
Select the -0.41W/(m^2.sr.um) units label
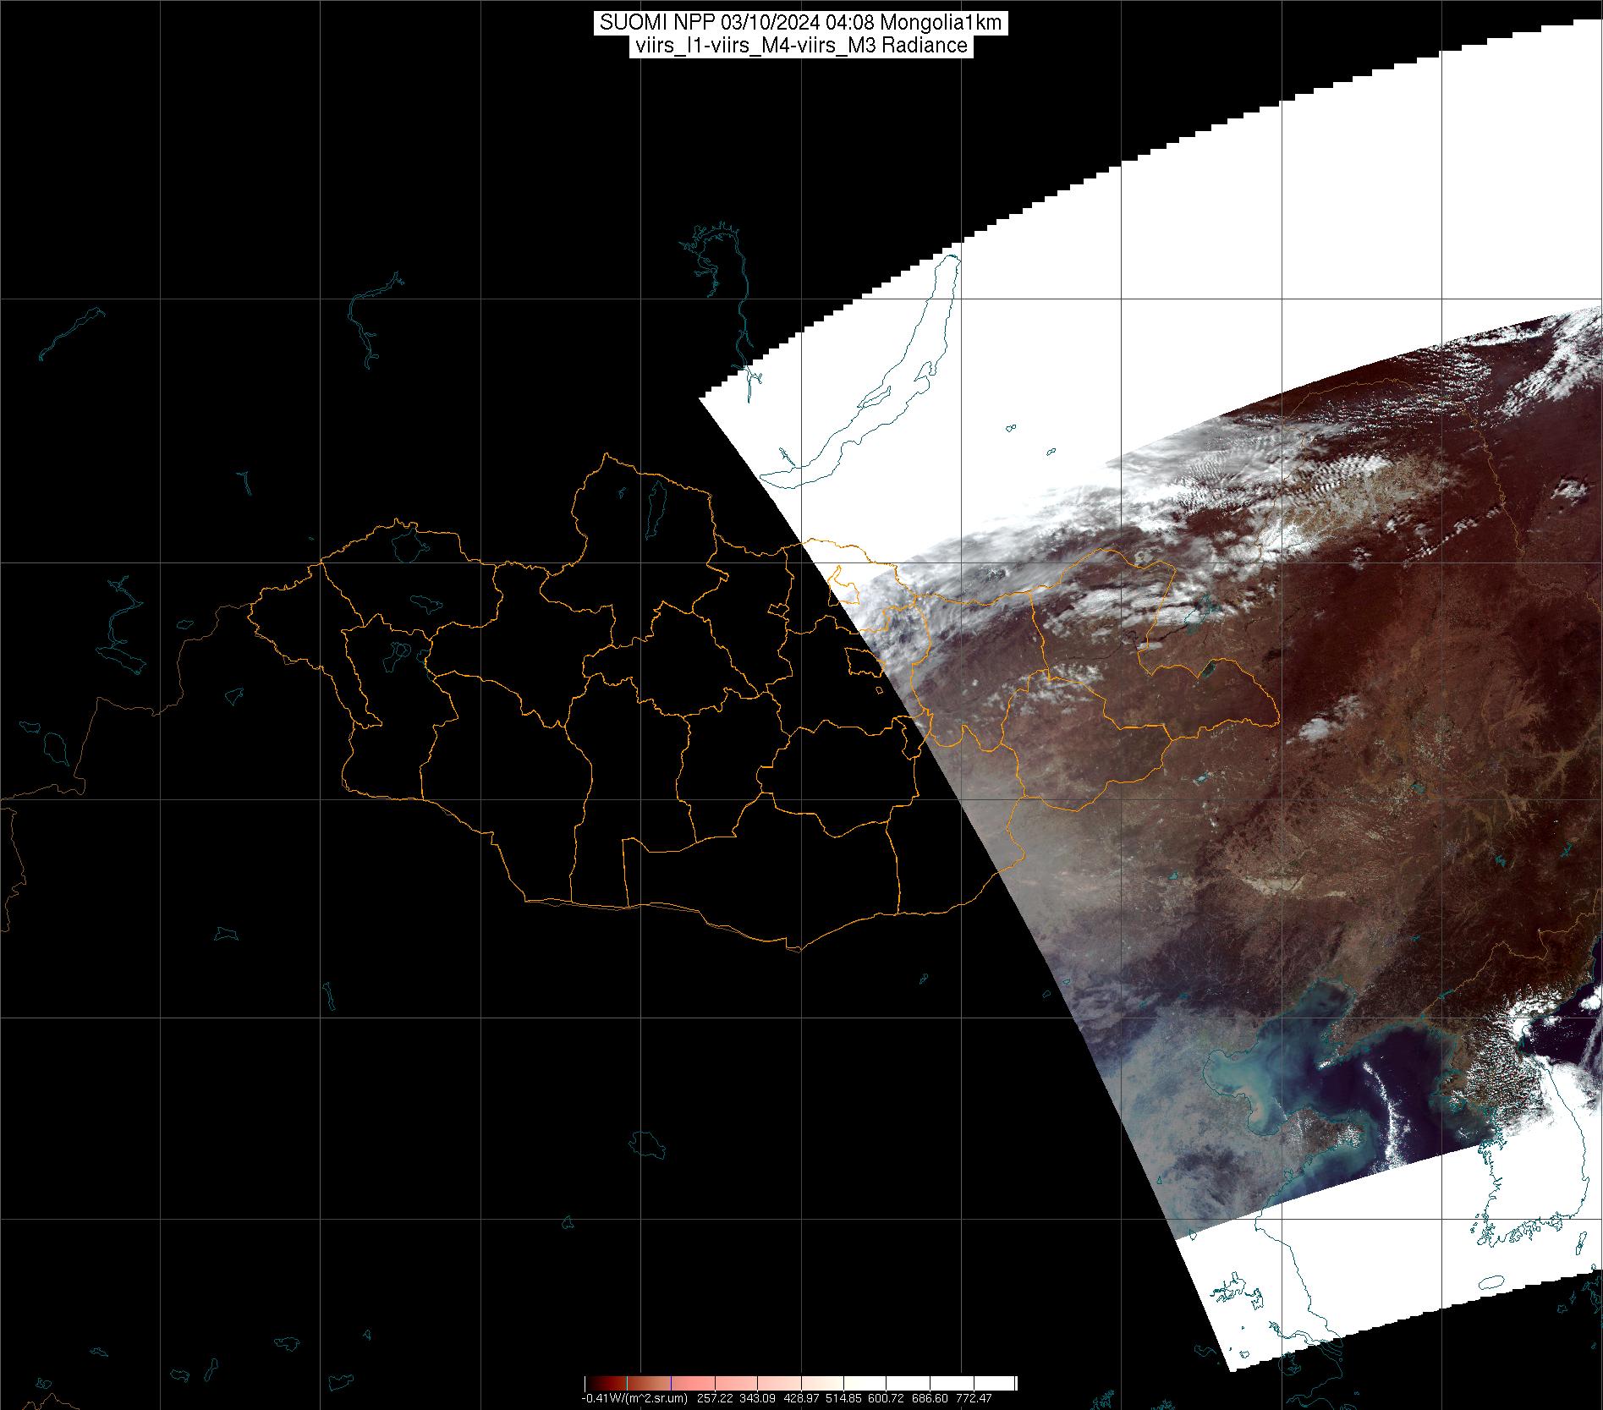[x=634, y=1398]
